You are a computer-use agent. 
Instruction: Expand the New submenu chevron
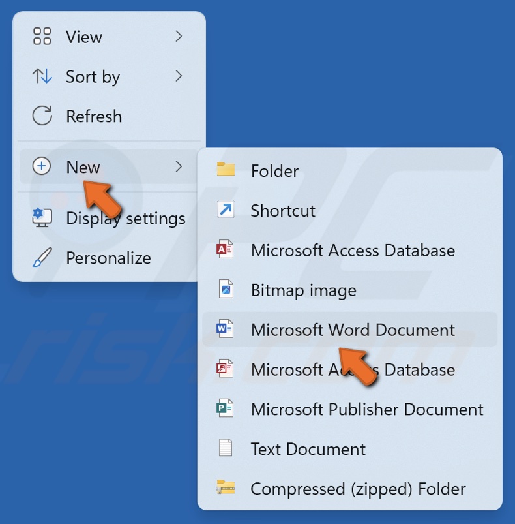pos(179,167)
